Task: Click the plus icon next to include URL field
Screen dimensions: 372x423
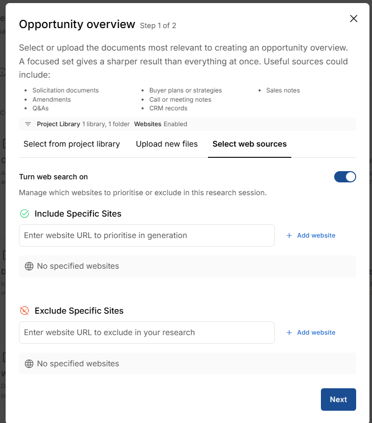Action: point(289,236)
